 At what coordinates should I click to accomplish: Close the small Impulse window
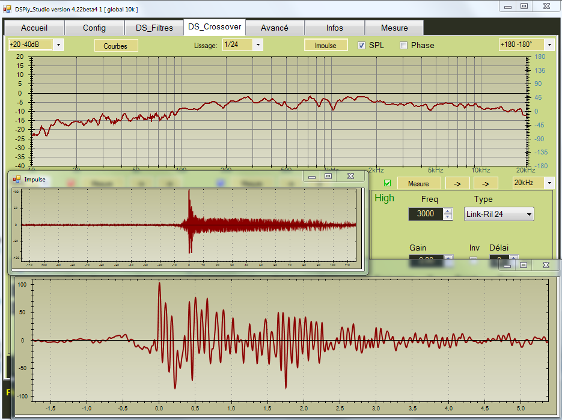pos(350,176)
